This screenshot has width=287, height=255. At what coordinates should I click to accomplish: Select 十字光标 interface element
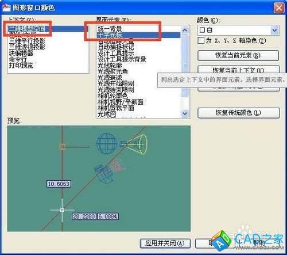138,35
